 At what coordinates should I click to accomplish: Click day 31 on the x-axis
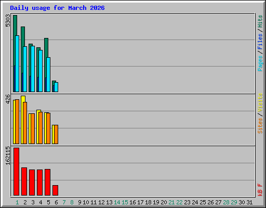click(249, 202)
